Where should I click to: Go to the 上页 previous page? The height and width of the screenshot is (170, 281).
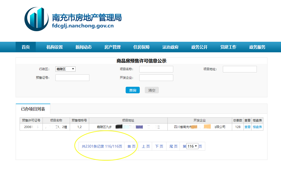(145, 146)
